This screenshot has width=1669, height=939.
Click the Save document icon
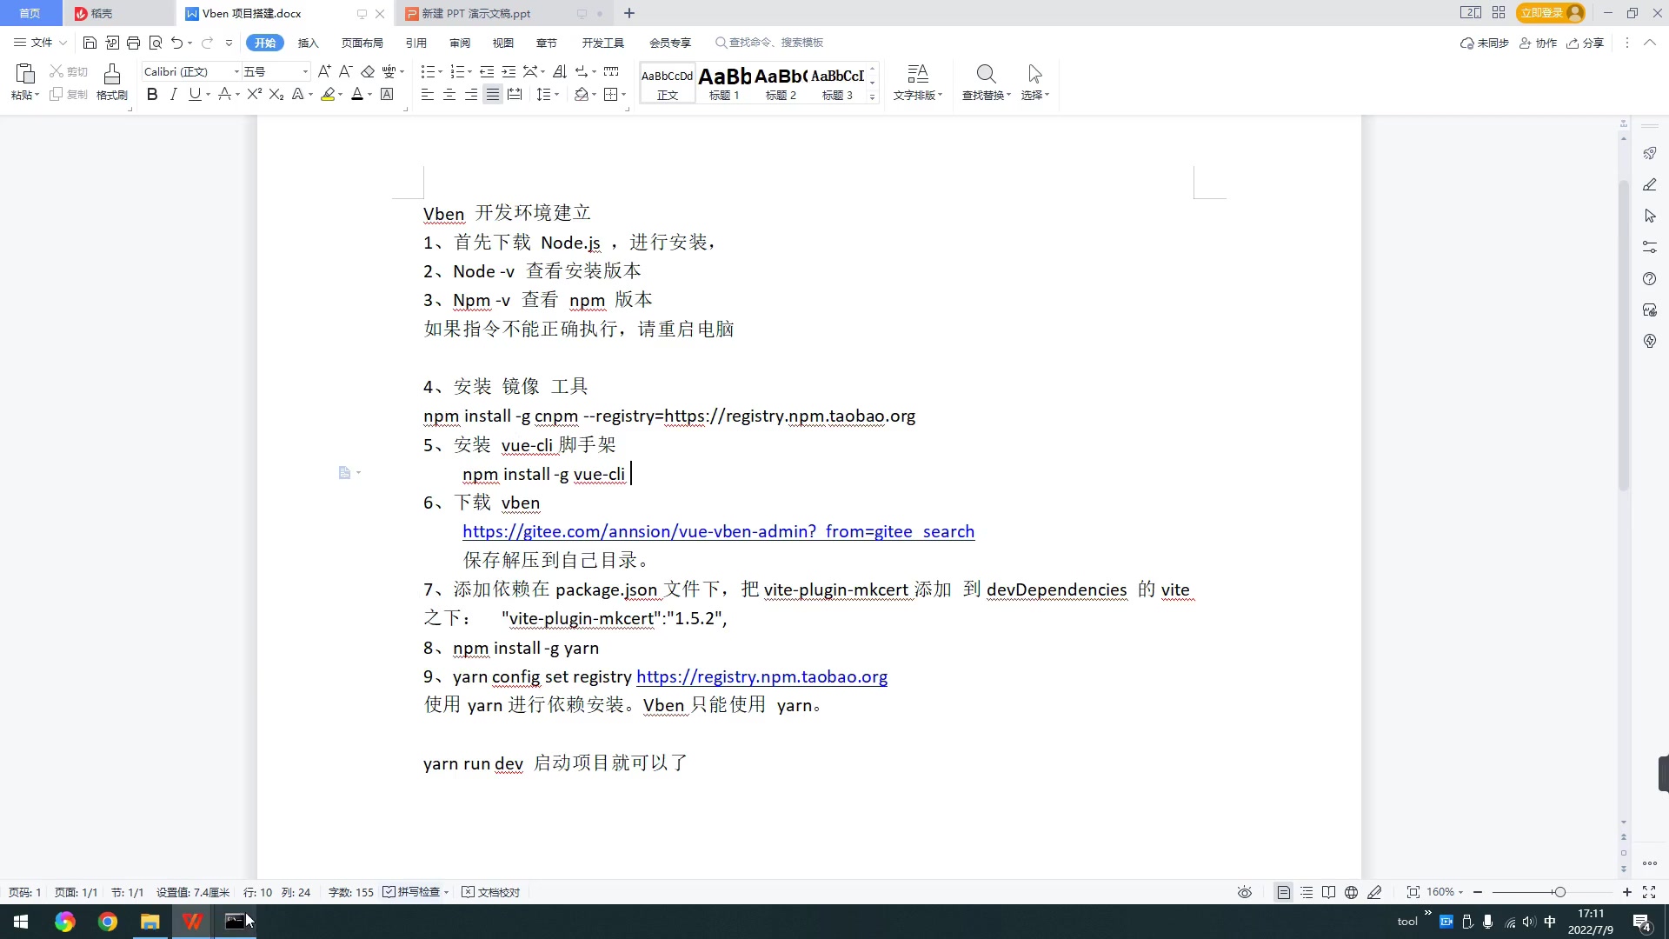coord(90,43)
